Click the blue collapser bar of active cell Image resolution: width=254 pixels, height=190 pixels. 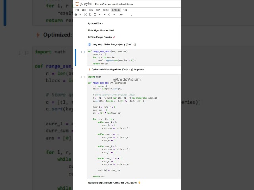click(x=75, y=57)
